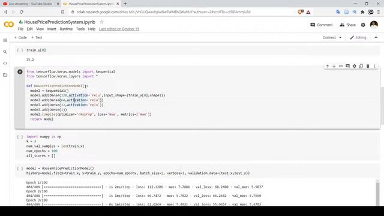This screenshot has height=216, width=384.
Task: Open the find and replace search panel
Action: pyautogui.click(x=5, y=52)
